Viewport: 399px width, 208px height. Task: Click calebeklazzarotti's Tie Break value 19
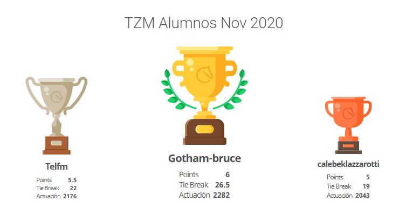pos(366,186)
